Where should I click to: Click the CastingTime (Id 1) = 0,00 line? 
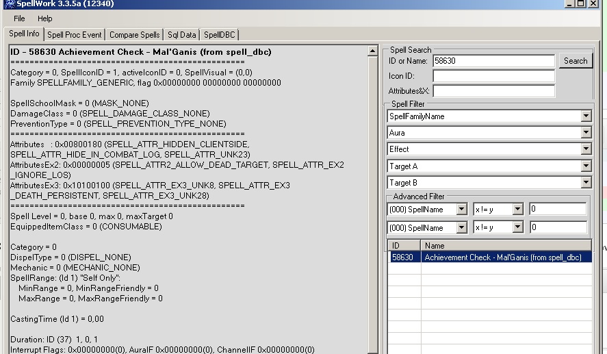point(57,319)
